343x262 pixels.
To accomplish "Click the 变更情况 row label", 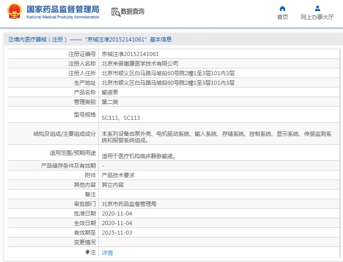I will pos(85,242).
